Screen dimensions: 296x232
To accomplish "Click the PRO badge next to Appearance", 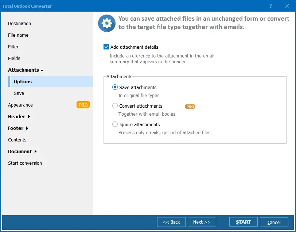I will 83,105.
